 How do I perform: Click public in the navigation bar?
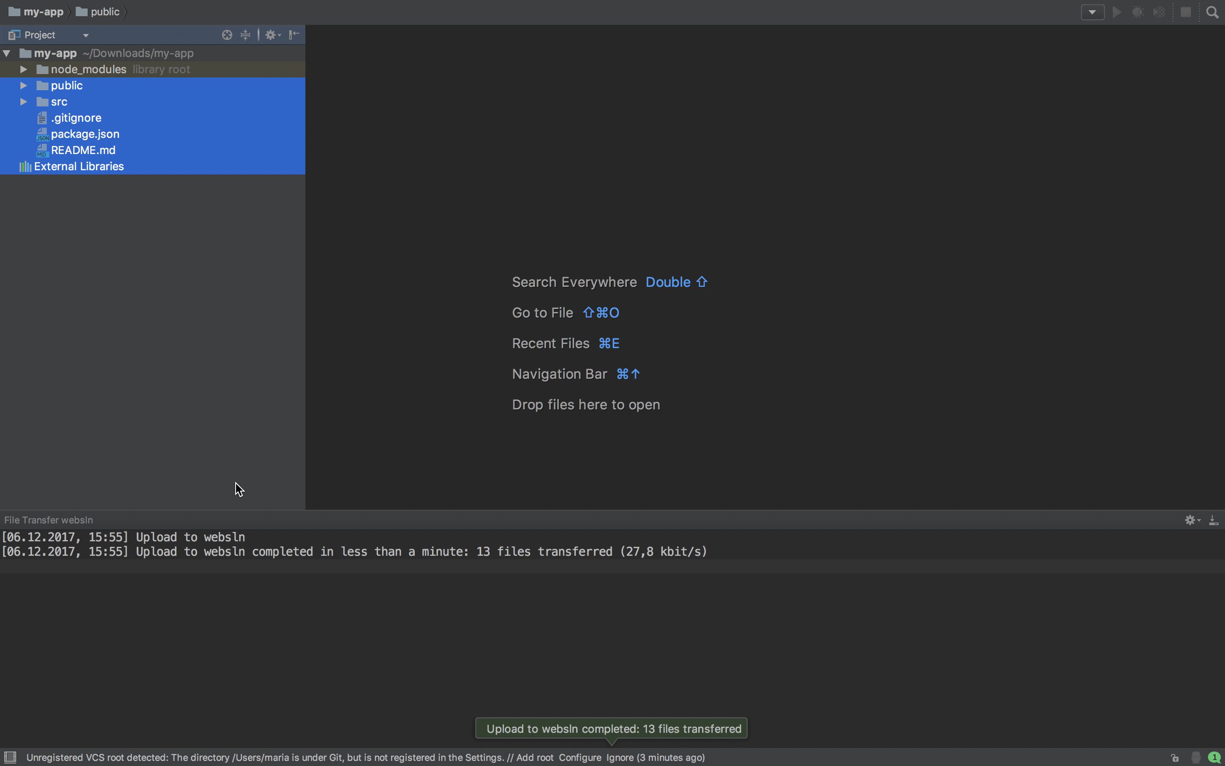tap(98, 11)
